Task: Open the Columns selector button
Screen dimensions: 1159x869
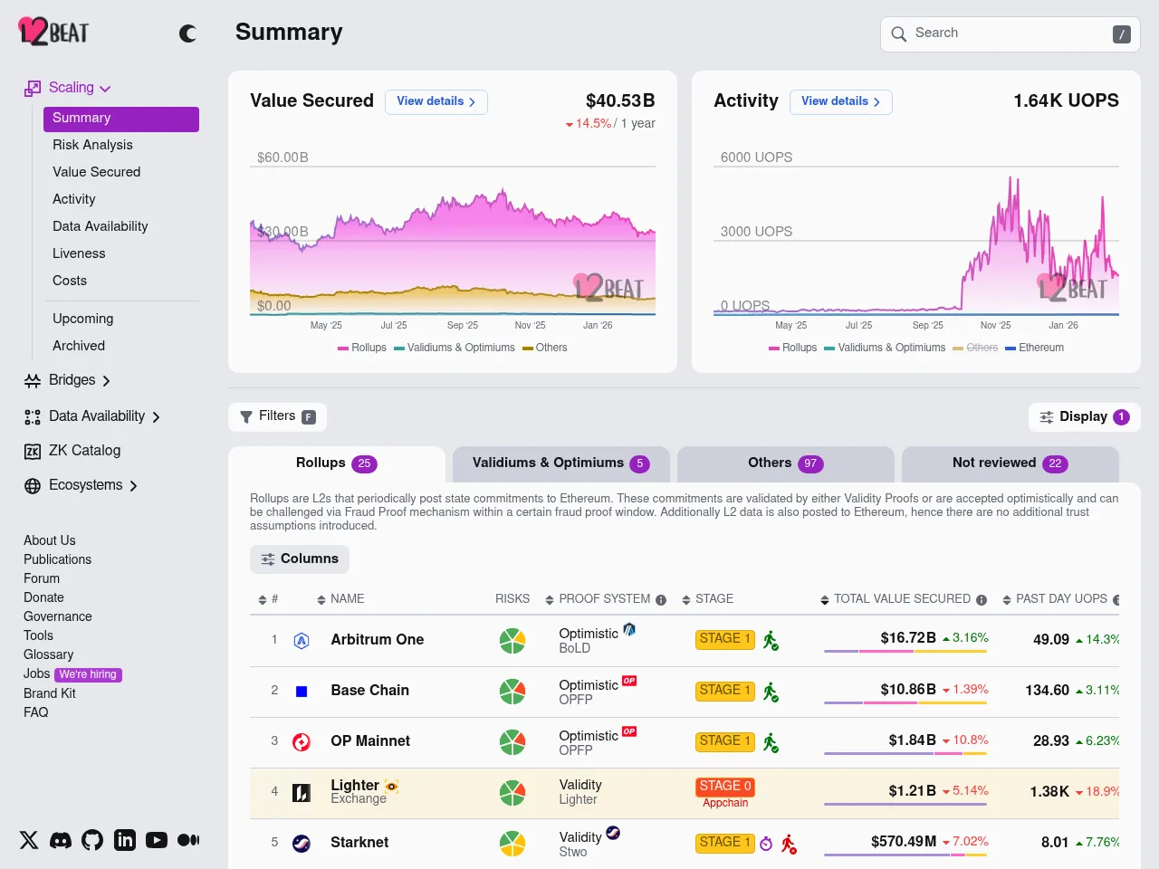Action: click(300, 559)
